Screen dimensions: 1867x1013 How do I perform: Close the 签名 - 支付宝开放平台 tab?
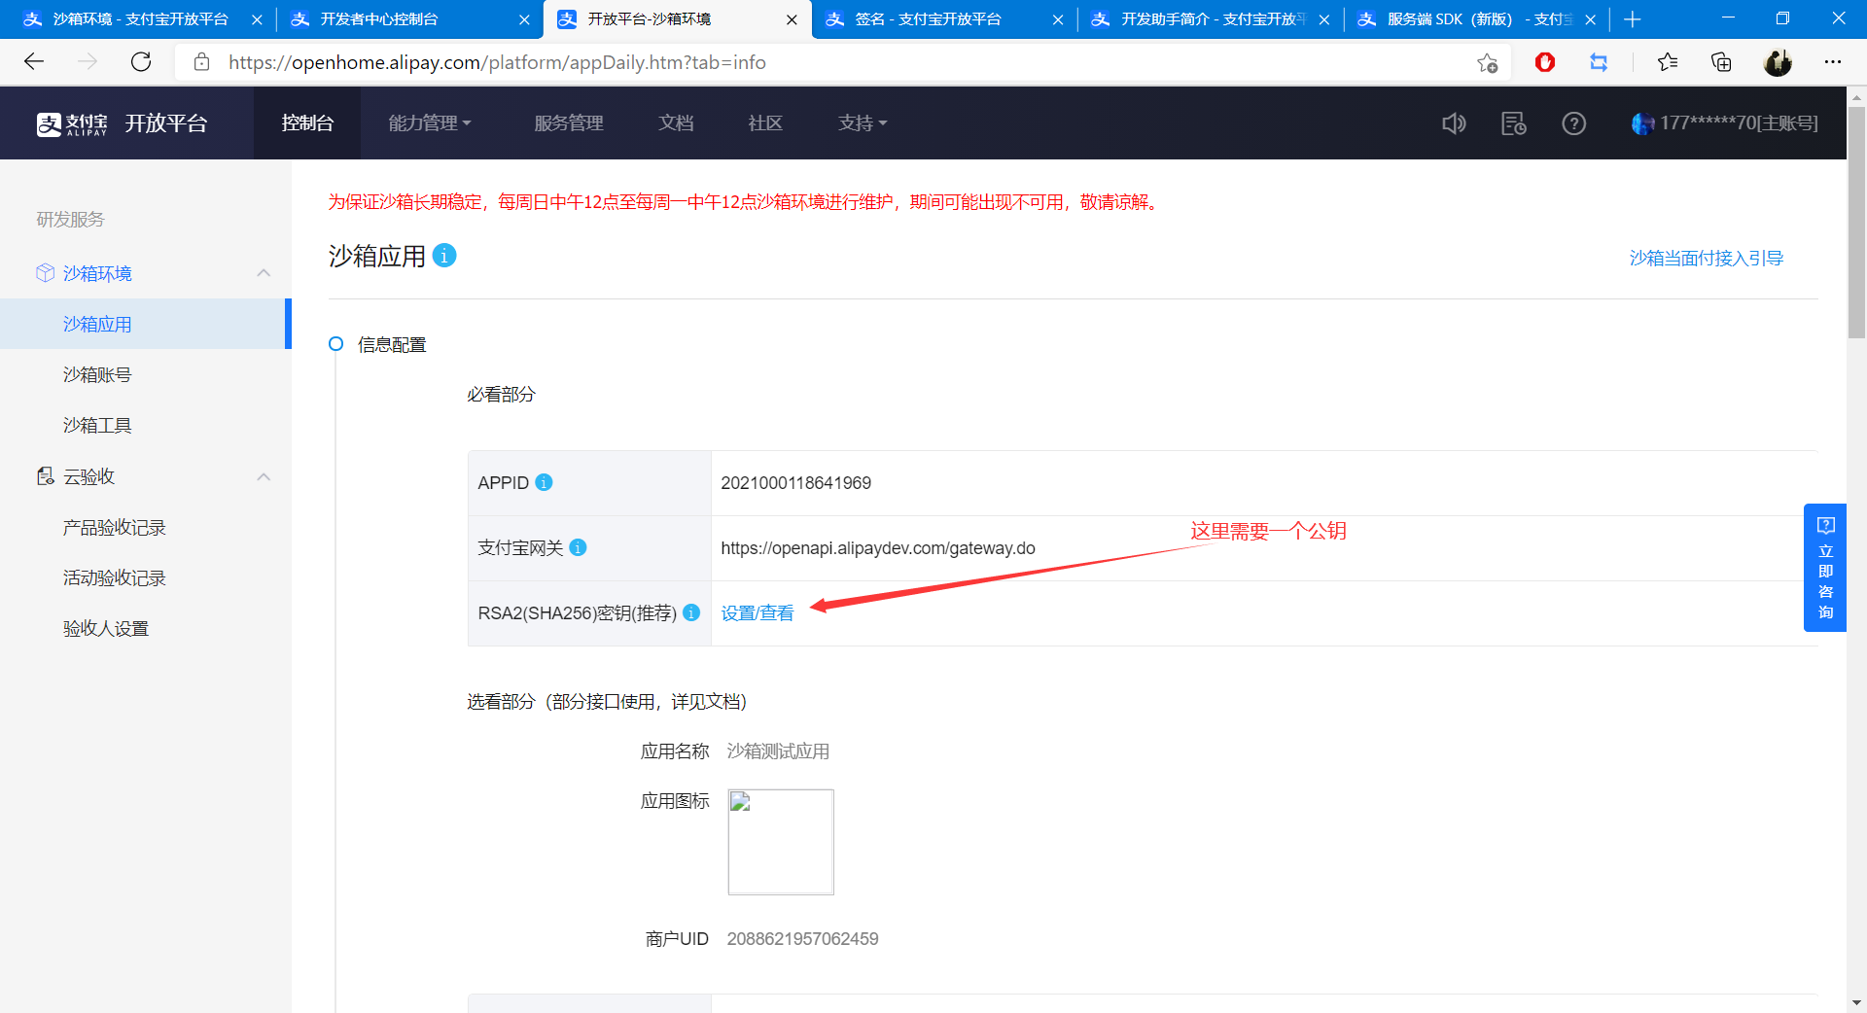tap(1058, 19)
